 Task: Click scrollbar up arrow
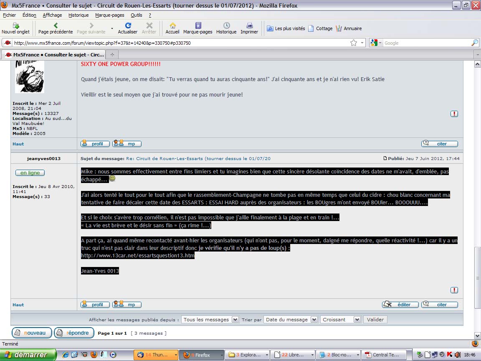point(477,64)
